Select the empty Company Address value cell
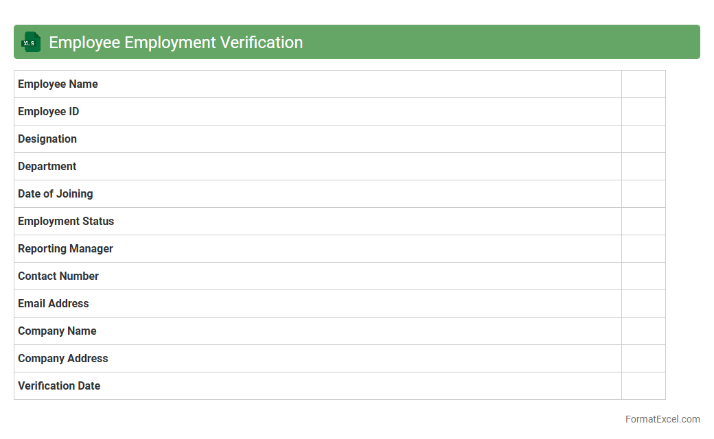714x439 pixels. [643, 359]
